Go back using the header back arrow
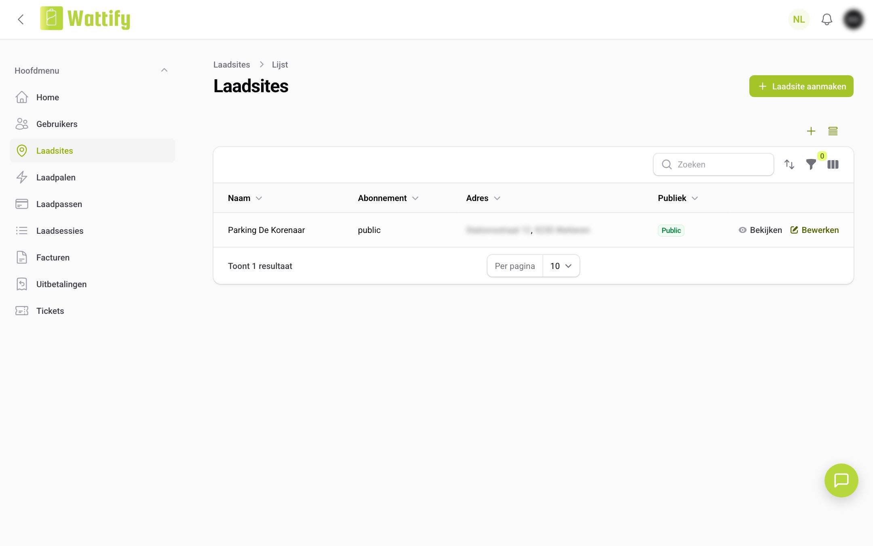 (21, 19)
